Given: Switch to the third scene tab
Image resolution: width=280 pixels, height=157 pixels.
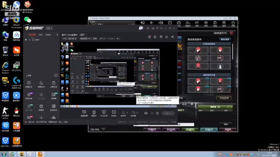Looking at the screenshot, I should point(48,35).
